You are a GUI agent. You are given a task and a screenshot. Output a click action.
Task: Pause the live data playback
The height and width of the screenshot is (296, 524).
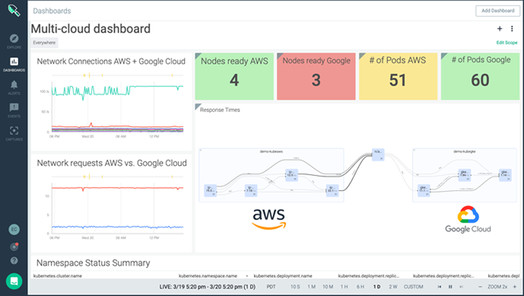click(450, 287)
